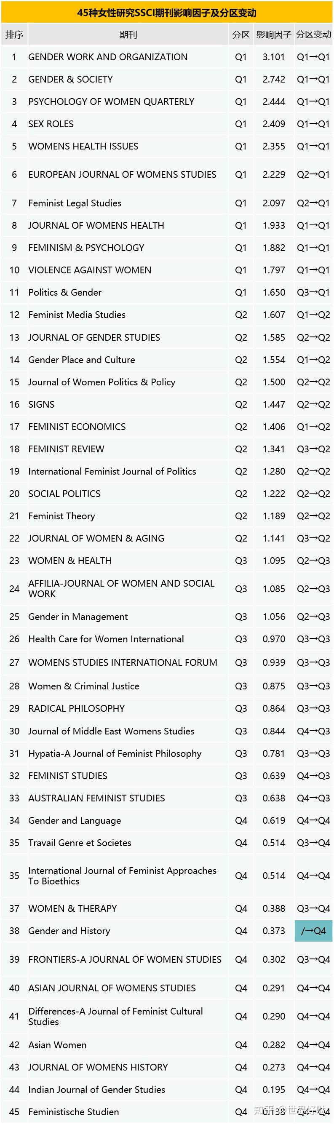Select GENDER WORK AND ORGANIZATION journal name
The image size is (334, 1124).
click(x=108, y=57)
